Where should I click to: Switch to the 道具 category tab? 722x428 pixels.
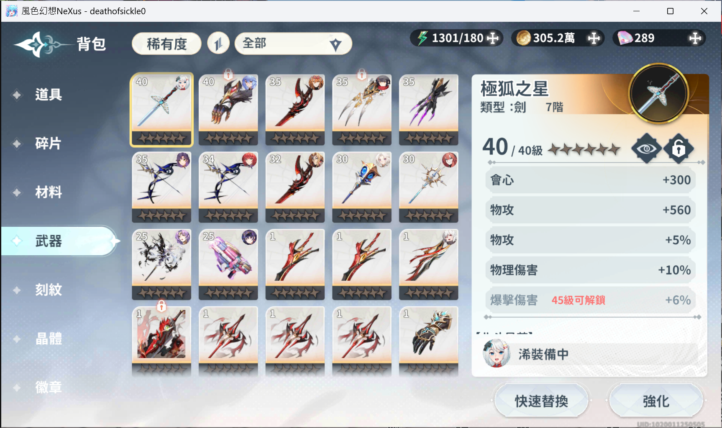[x=49, y=95]
